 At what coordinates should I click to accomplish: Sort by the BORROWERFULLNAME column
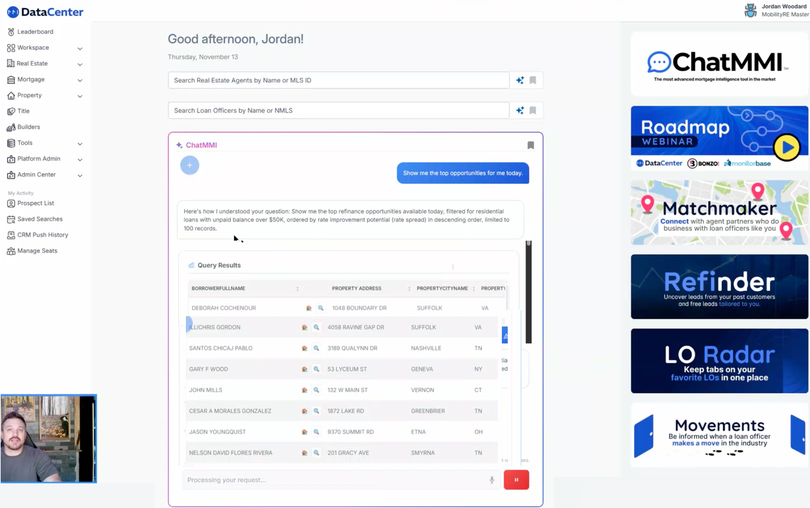(x=218, y=288)
